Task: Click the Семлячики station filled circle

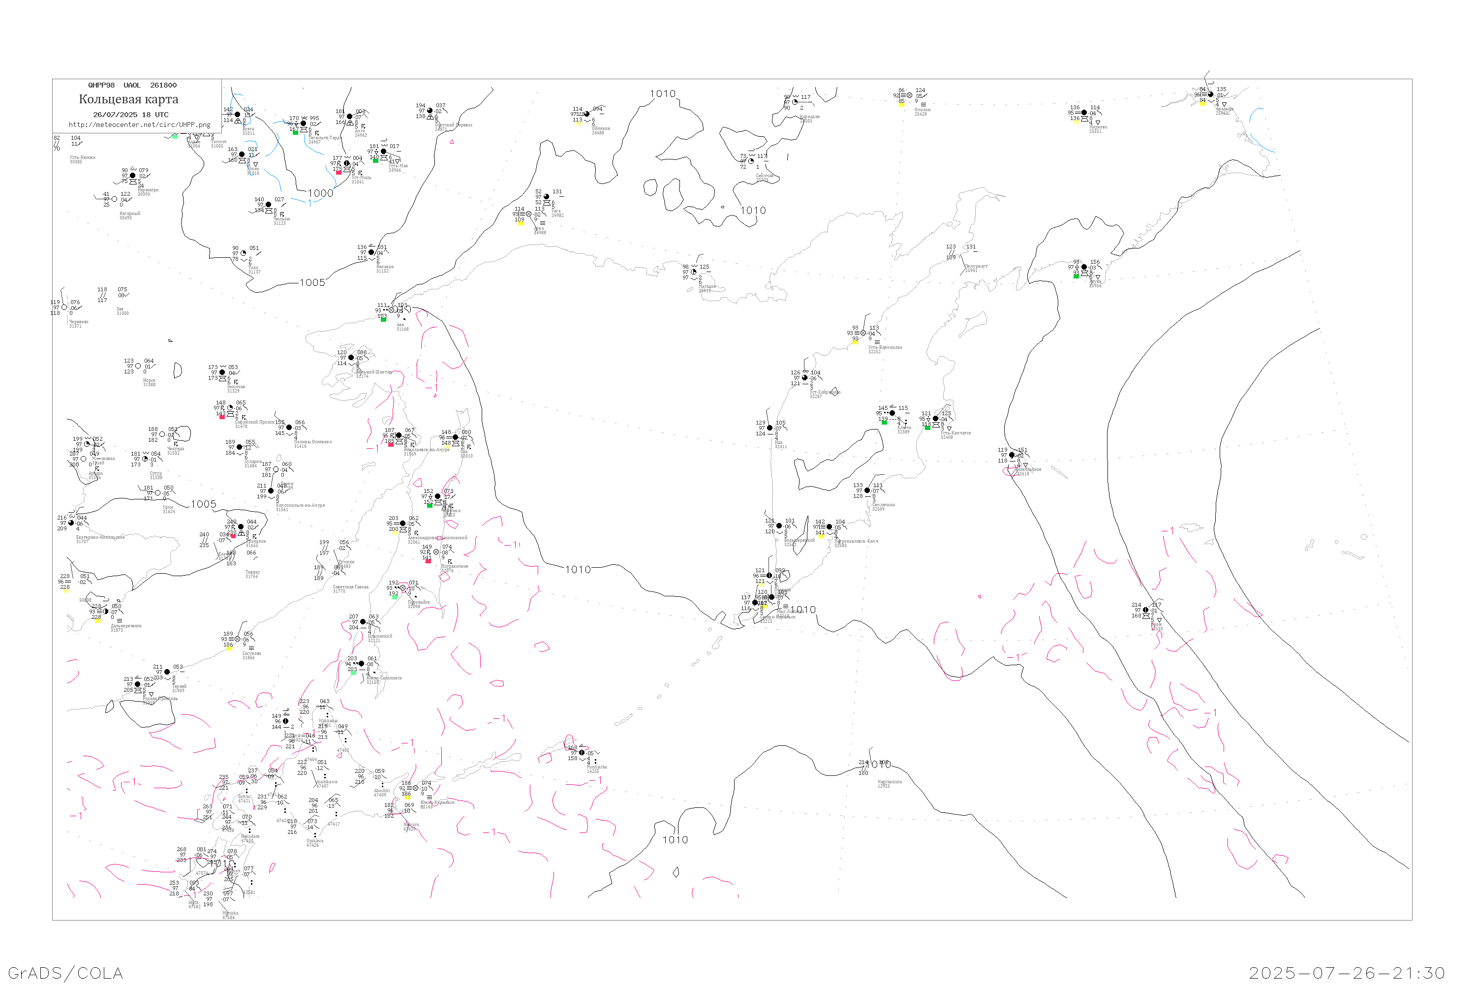Action: 867,491
